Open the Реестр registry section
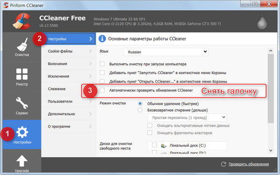This screenshot has width=280, height=175. tap(22, 77)
